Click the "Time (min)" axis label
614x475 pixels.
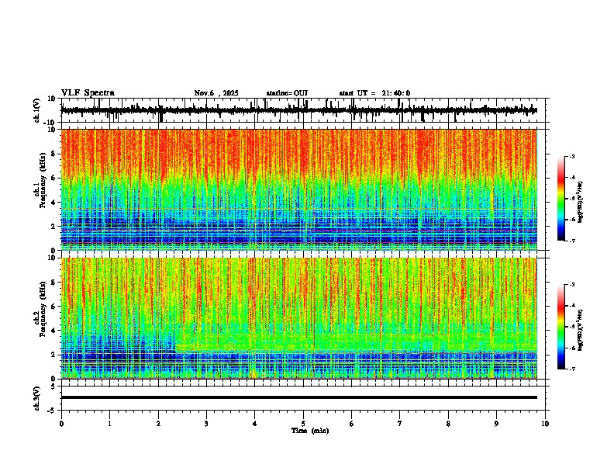point(310,431)
